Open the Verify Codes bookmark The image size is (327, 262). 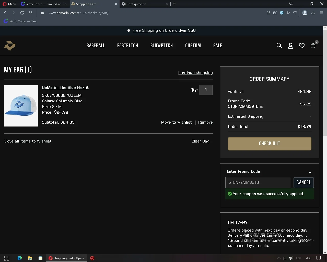[x=21, y=21]
